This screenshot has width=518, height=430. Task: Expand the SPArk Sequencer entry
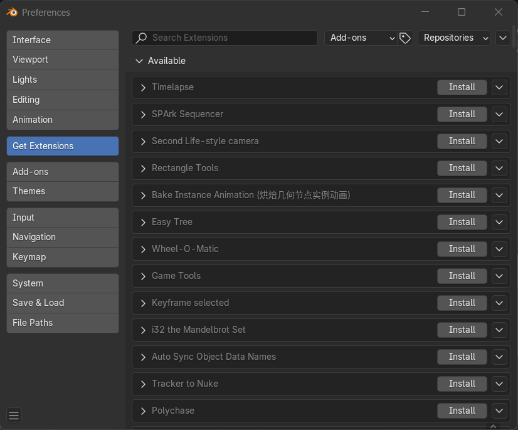coord(143,115)
